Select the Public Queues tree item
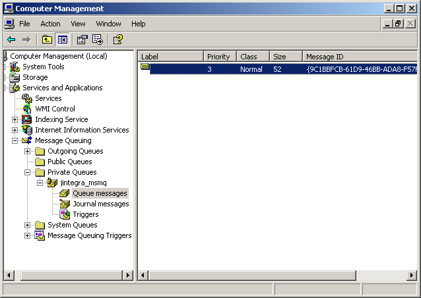Screen dimensions: 421x298 [x=70, y=162]
